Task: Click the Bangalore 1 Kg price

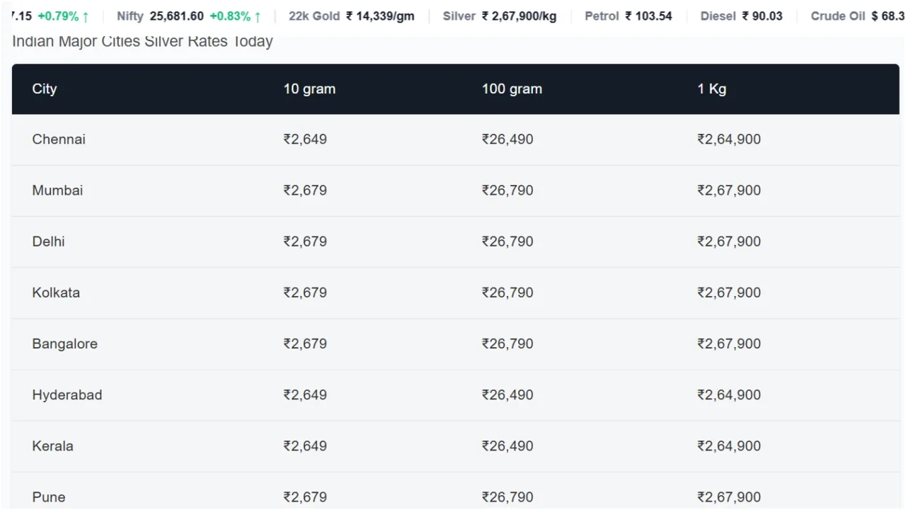Action: click(728, 344)
